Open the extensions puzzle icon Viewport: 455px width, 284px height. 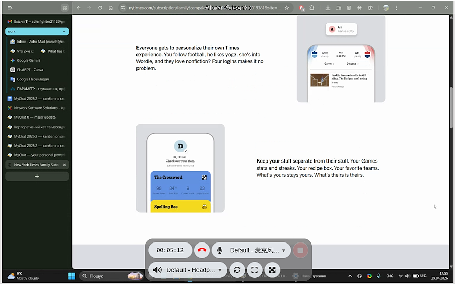click(x=312, y=8)
